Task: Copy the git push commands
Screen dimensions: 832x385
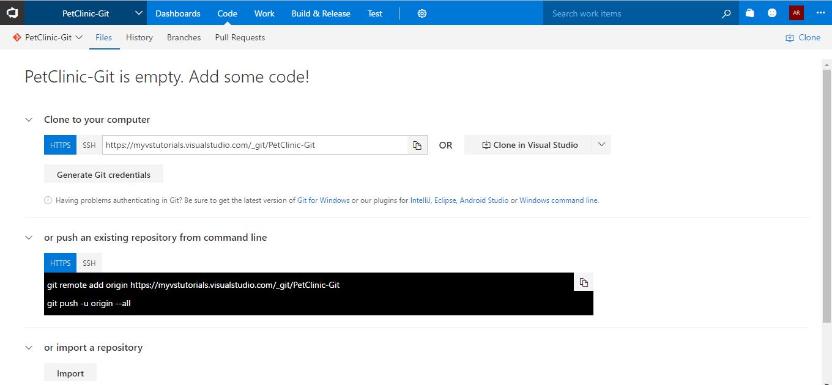Action: (x=584, y=282)
